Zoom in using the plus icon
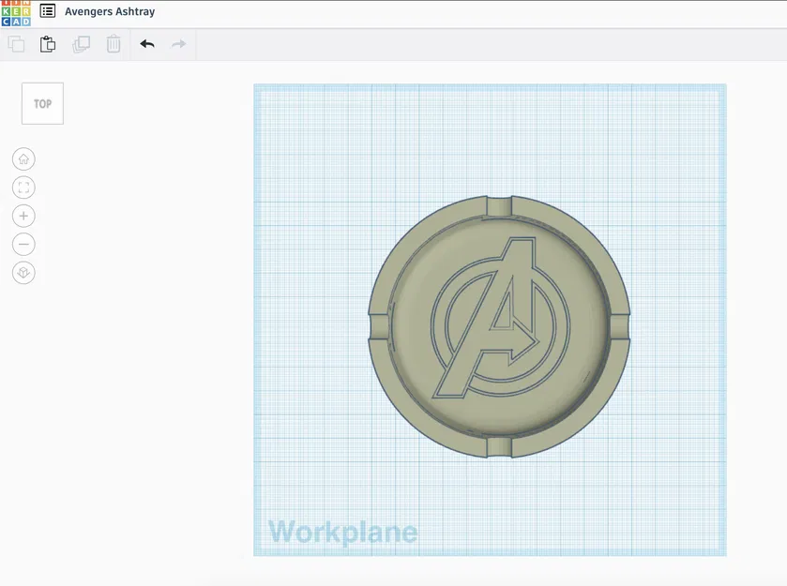The image size is (787, 586). click(23, 215)
